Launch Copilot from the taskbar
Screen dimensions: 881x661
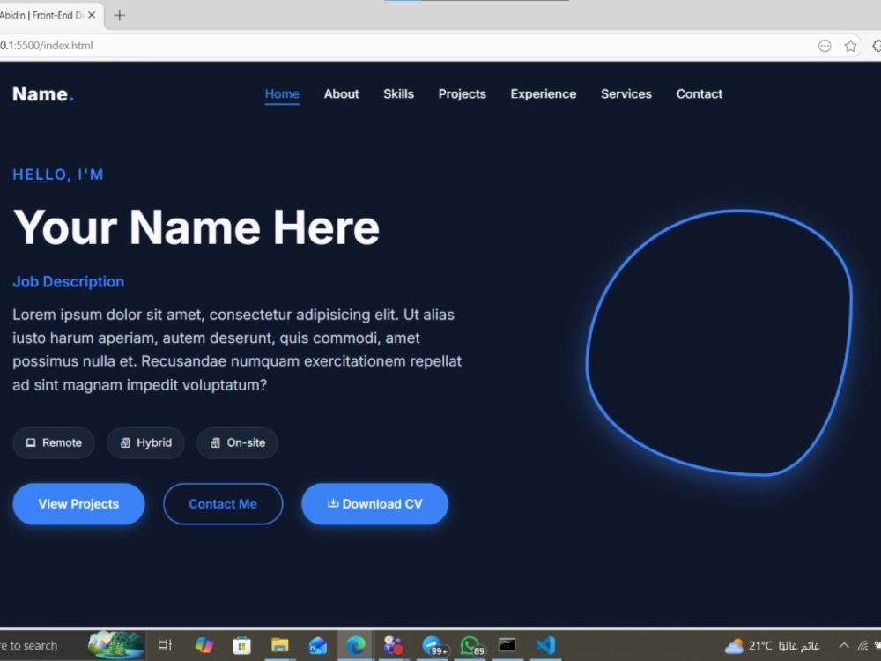point(204,645)
